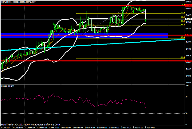
Task: Select the Fibonacci 23.6 level label
Action: 183,12
